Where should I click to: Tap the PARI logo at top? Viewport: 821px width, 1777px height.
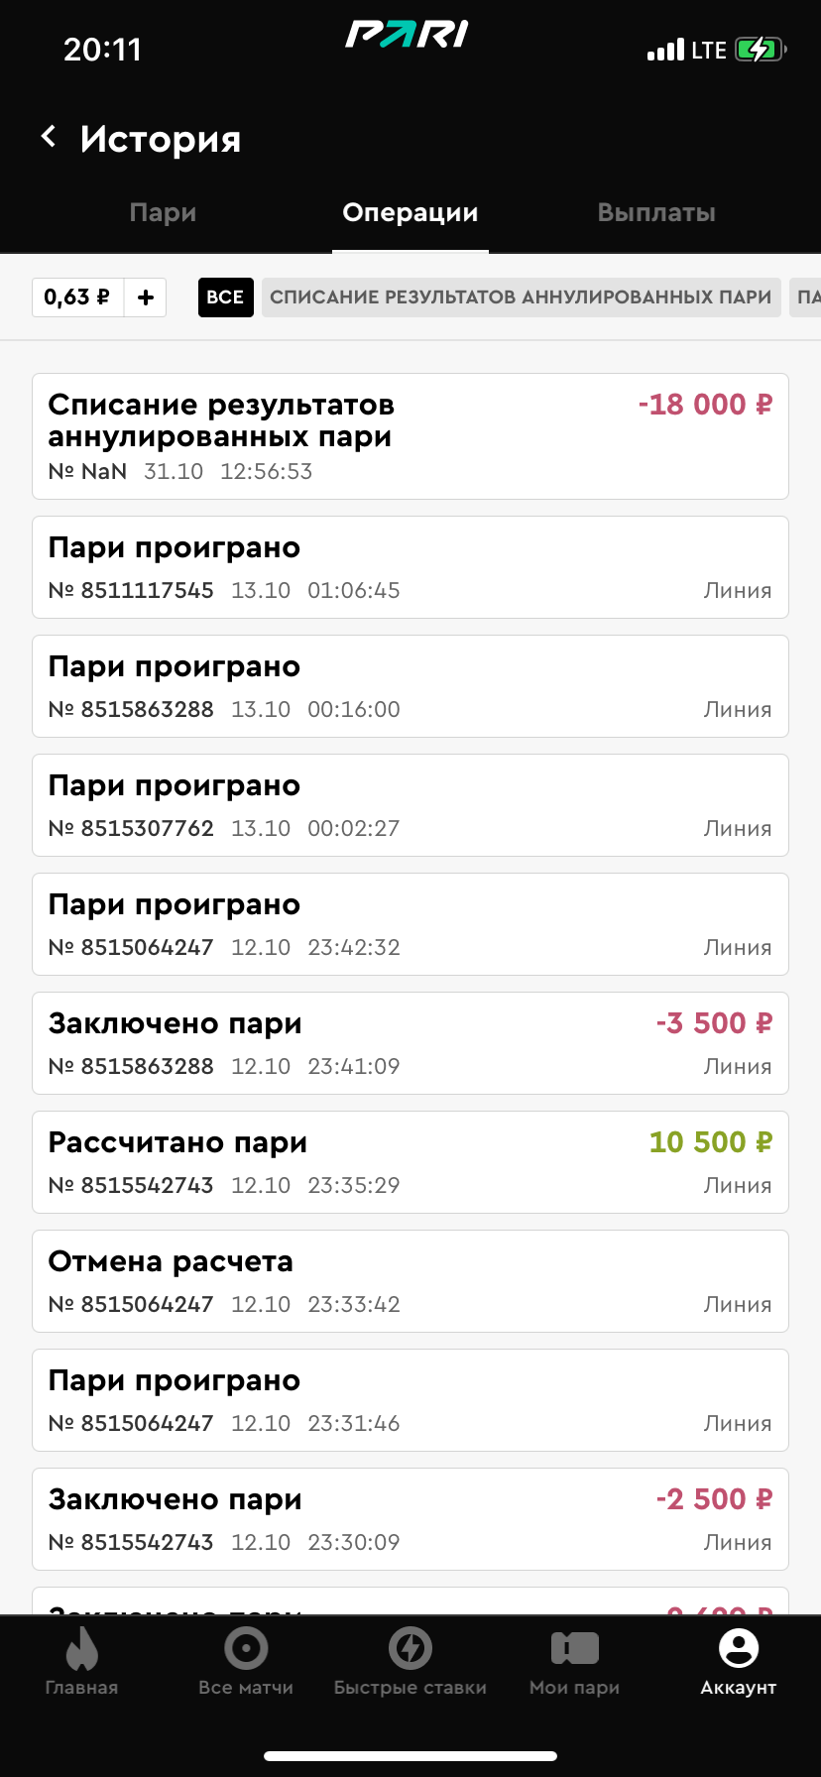pos(407,35)
